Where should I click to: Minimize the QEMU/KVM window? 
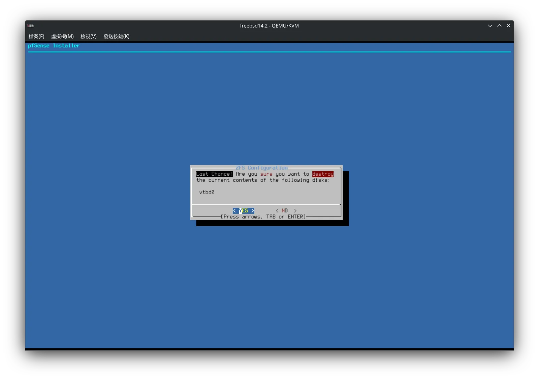(x=490, y=26)
